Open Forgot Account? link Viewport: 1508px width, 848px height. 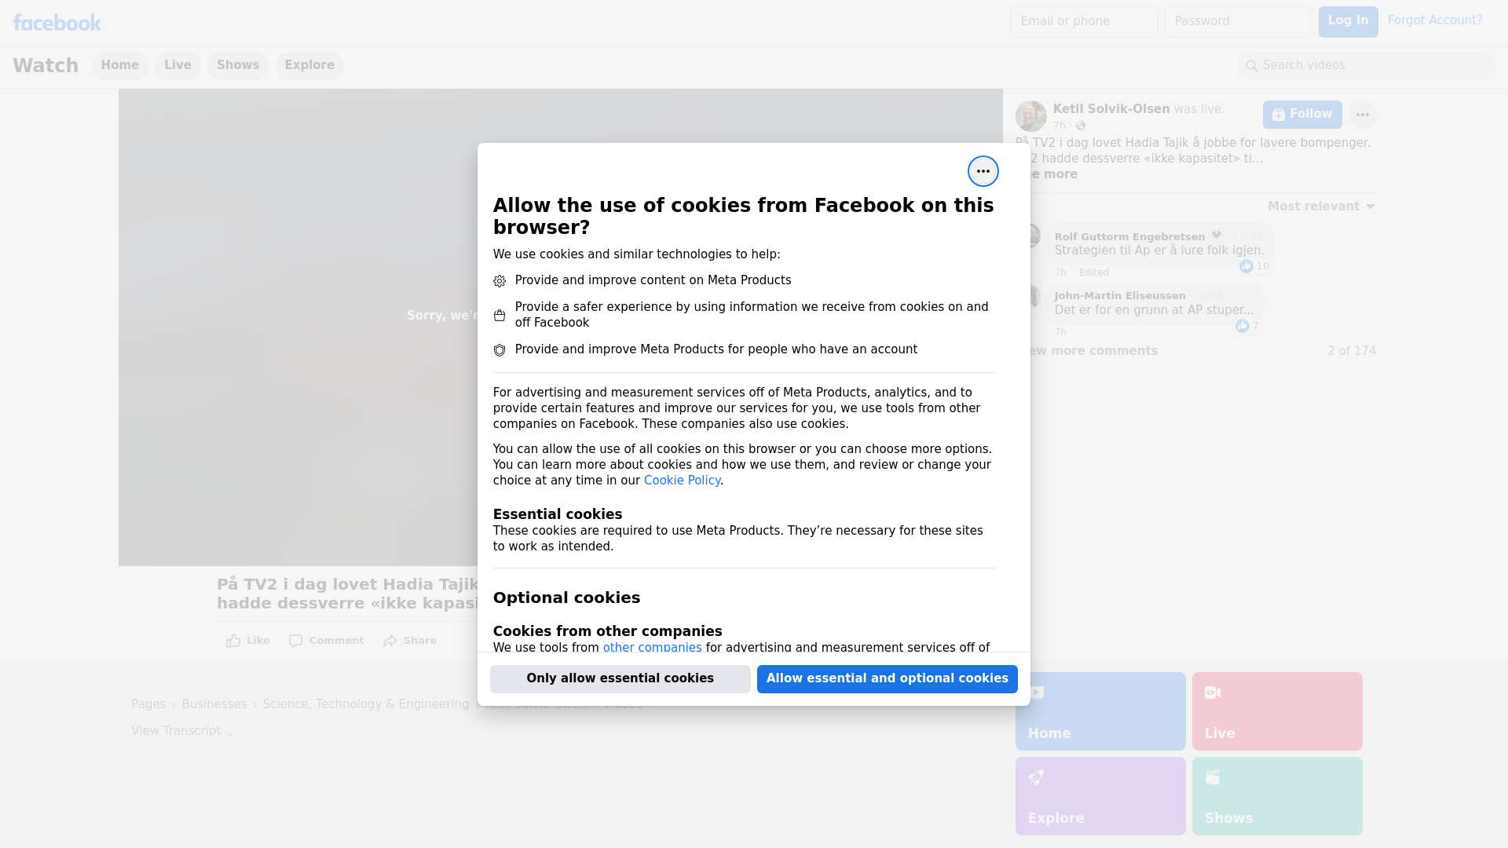[1435, 20]
